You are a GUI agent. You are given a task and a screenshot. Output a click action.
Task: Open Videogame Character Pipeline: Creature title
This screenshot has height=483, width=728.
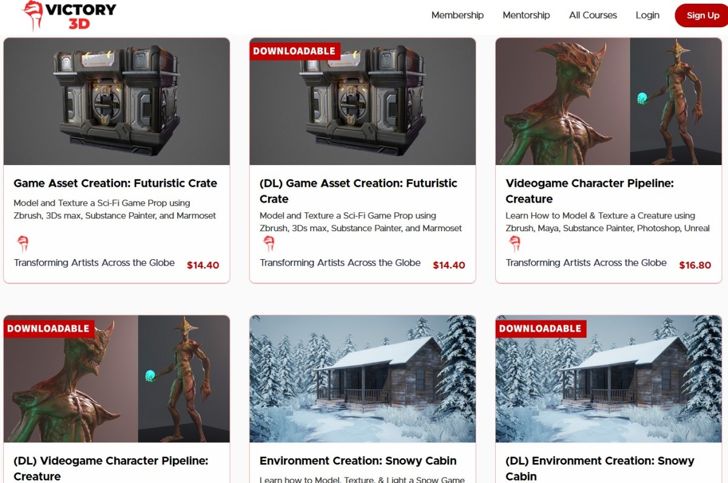pos(590,191)
